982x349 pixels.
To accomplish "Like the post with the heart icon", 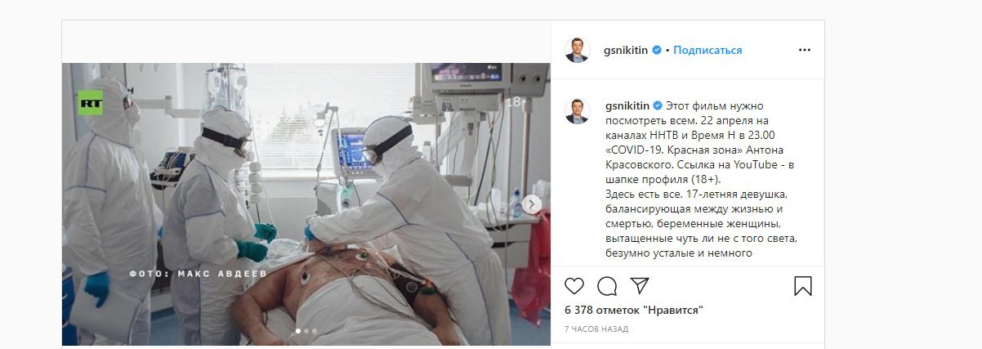I will [574, 286].
